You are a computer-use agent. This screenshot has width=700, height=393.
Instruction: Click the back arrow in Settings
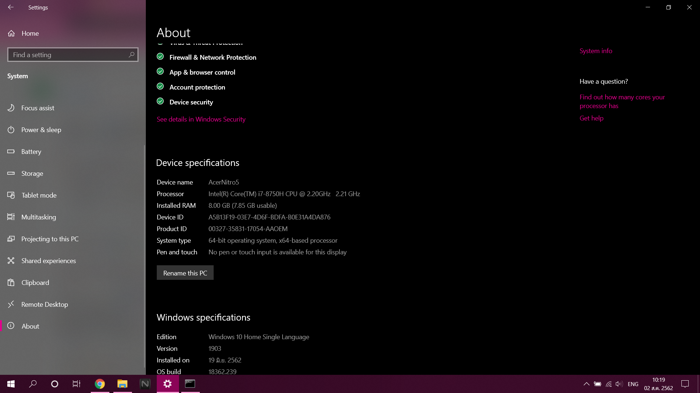coord(11,7)
